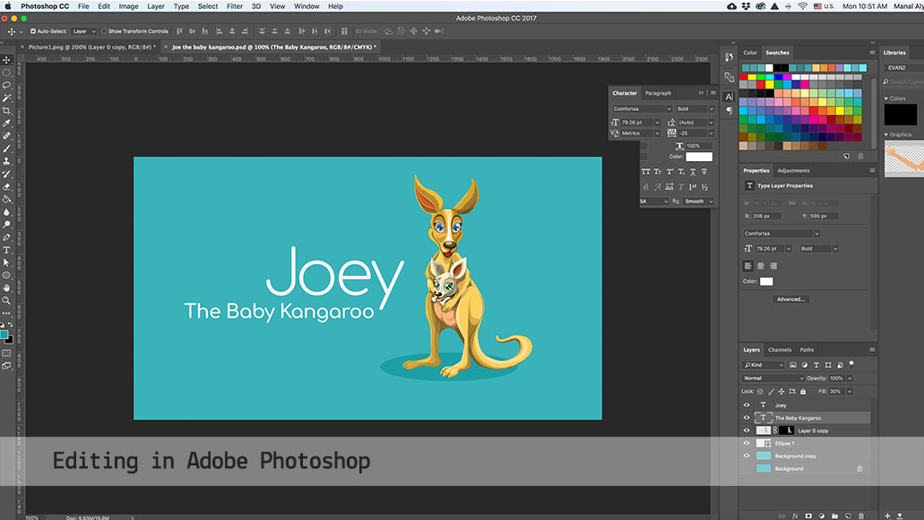Click the lock-all icon in the Layers panel
The height and width of the screenshot is (520, 924).
pos(801,391)
